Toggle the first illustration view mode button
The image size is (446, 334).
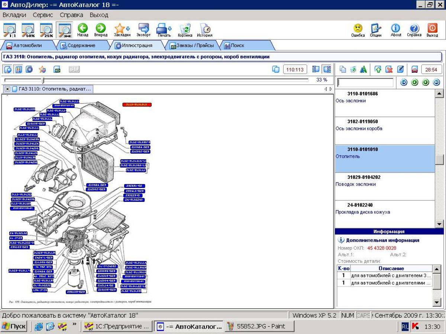coord(7,69)
